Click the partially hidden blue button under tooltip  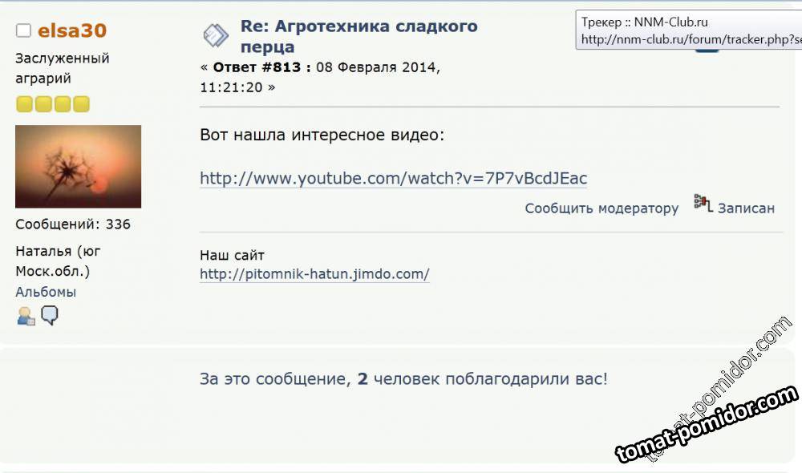point(707,51)
